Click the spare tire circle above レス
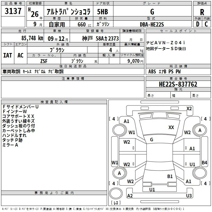The height and width of the screenshot is (212, 212). tap(116, 193)
